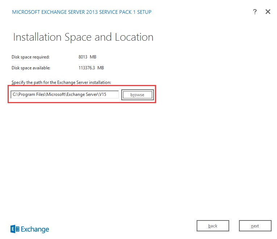This screenshot has height=239, width=277.
Task: Click the MB unit next to 113376.3
Action: pos(101,68)
